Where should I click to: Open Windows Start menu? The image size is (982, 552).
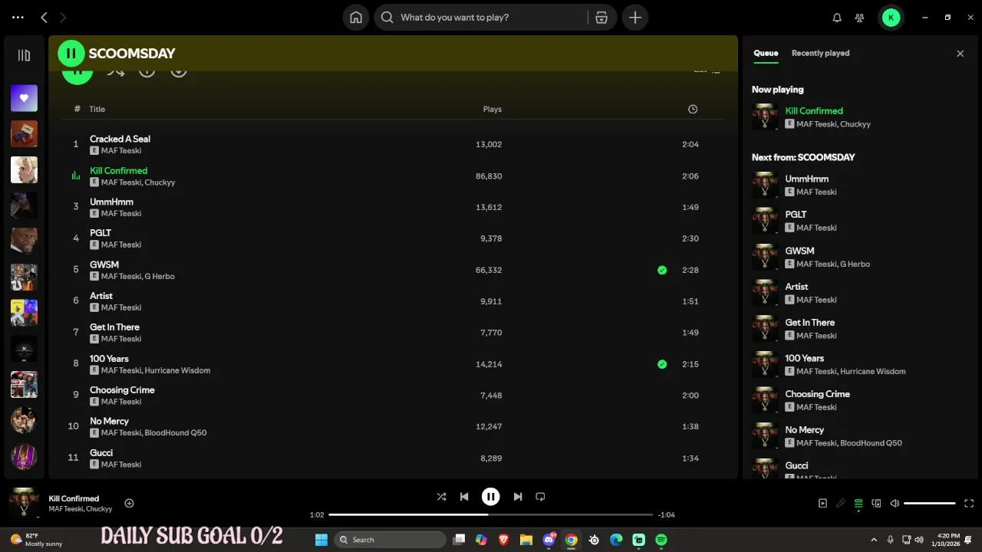321,540
